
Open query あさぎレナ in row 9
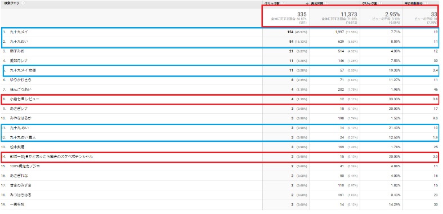tap(19, 109)
